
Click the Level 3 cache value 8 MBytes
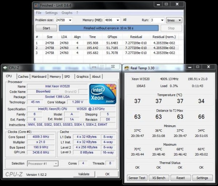pos(86,152)
